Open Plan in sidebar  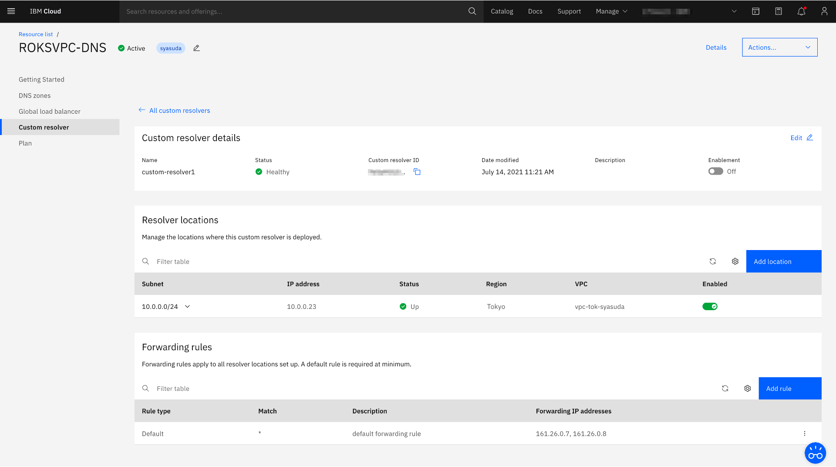(25, 143)
